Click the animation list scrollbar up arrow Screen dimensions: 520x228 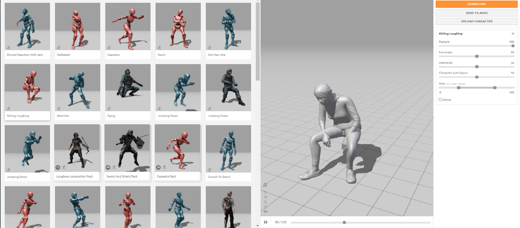click(x=257, y=1)
